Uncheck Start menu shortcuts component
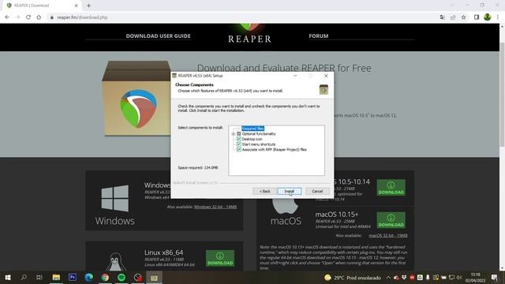 click(239, 144)
